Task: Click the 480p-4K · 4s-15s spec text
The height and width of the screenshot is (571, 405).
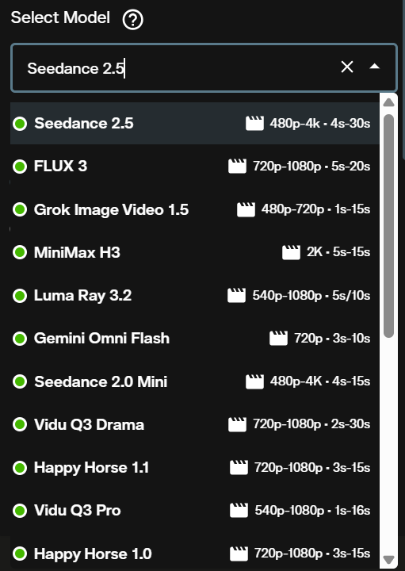Action: [x=320, y=381]
